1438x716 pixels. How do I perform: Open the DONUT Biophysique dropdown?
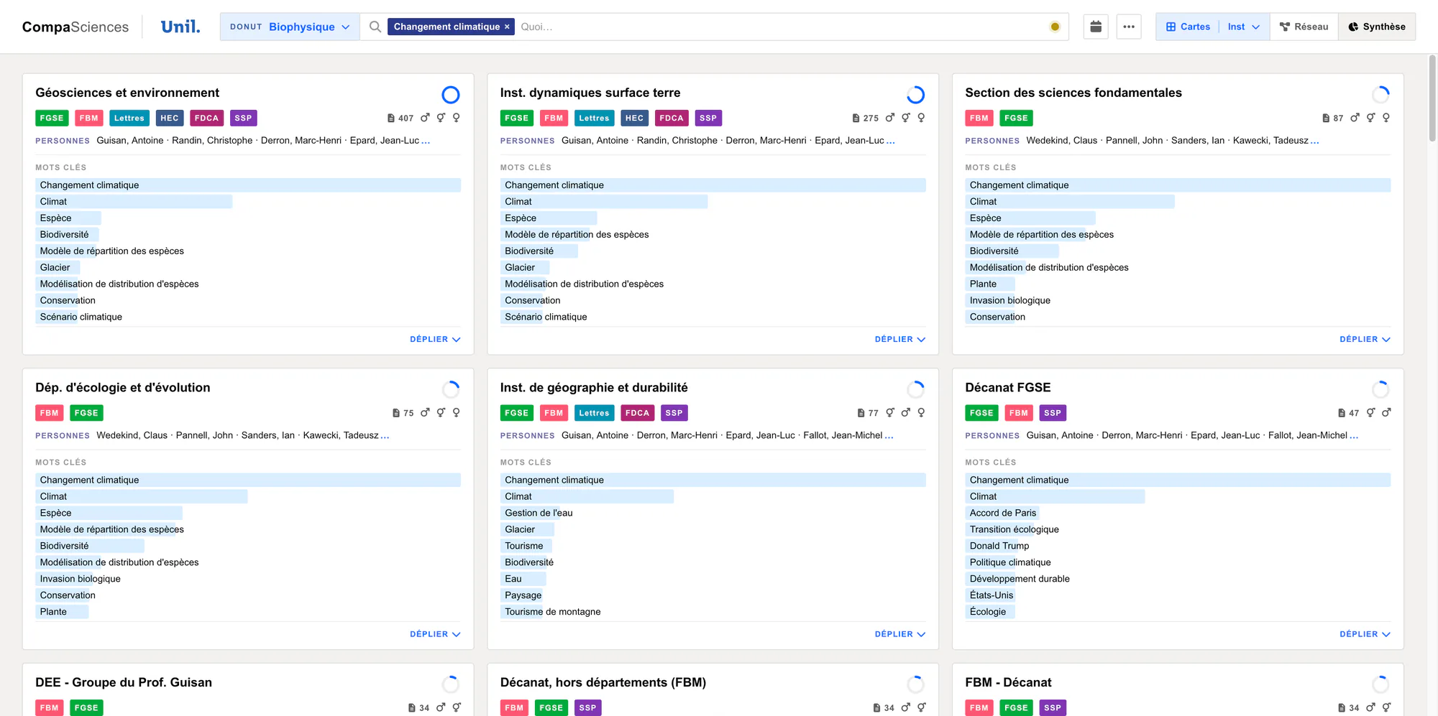(x=290, y=27)
